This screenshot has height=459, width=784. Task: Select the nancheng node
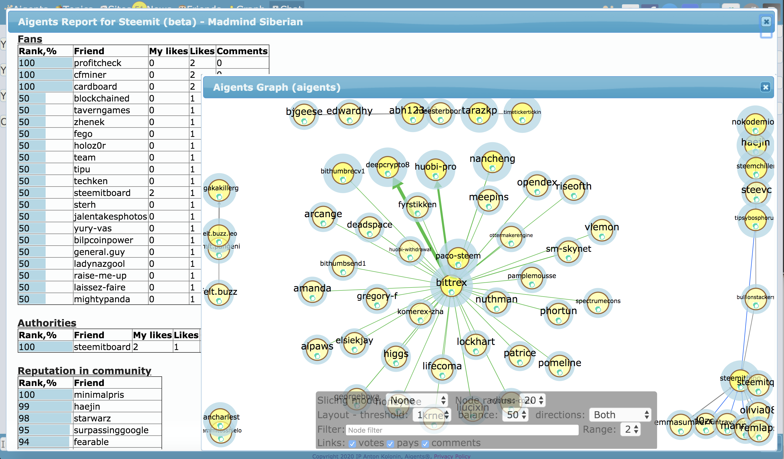pos(492,162)
